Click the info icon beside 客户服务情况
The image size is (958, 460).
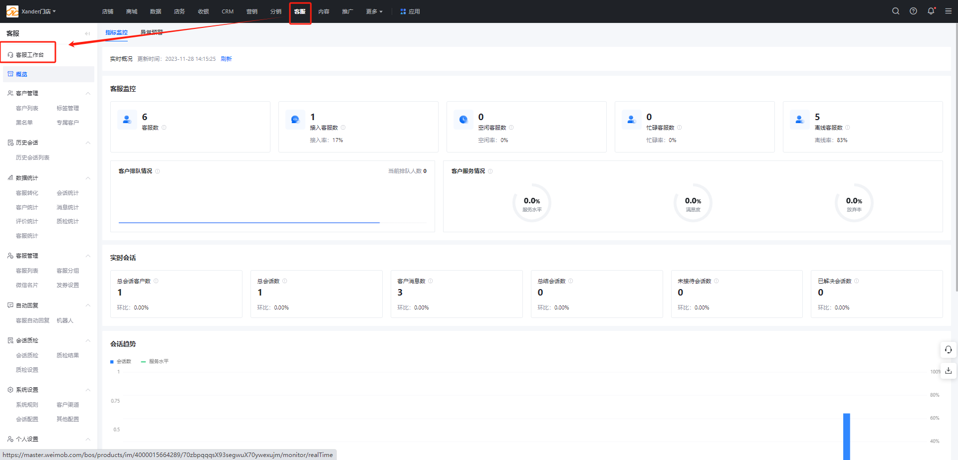point(490,171)
